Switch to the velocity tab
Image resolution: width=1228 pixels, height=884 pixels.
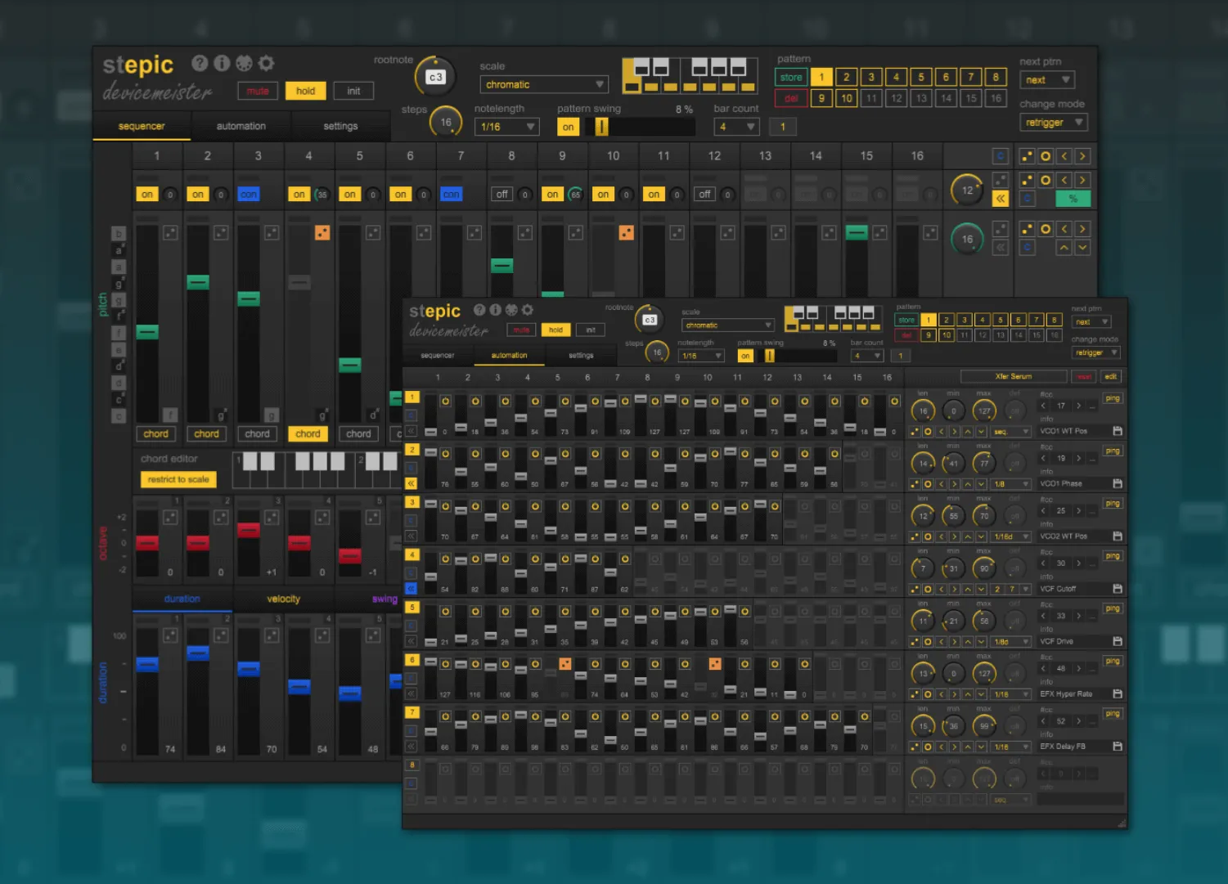click(283, 599)
